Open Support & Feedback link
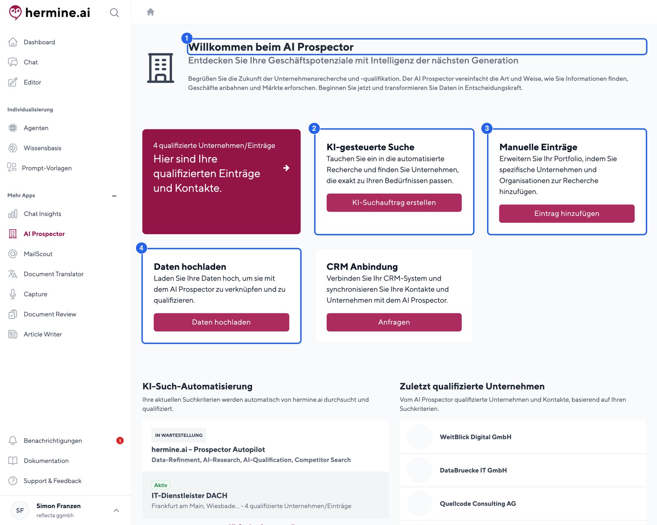Screen dimensions: 657x525 tap(53, 481)
